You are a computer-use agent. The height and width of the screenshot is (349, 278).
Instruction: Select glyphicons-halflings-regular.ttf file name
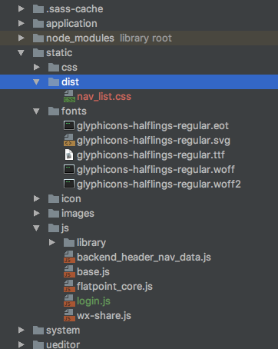[151, 155]
